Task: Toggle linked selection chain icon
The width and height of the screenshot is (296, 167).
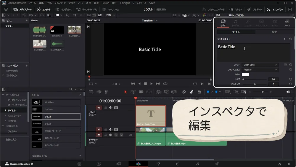Action: point(192,92)
